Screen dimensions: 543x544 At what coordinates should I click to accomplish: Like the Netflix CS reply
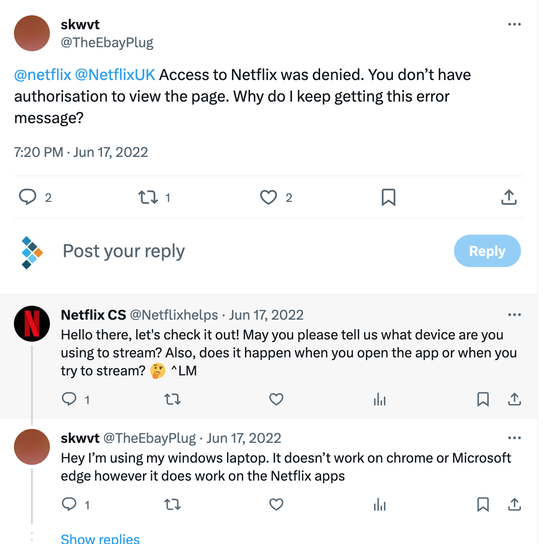click(x=276, y=399)
